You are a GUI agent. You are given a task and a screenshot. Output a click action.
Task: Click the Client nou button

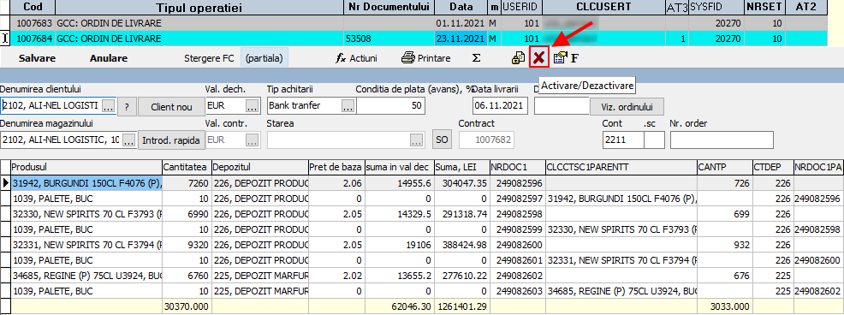pyautogui.click(x=172, y=107)
